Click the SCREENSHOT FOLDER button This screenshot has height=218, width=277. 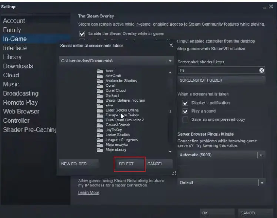[x=221, y=80]
